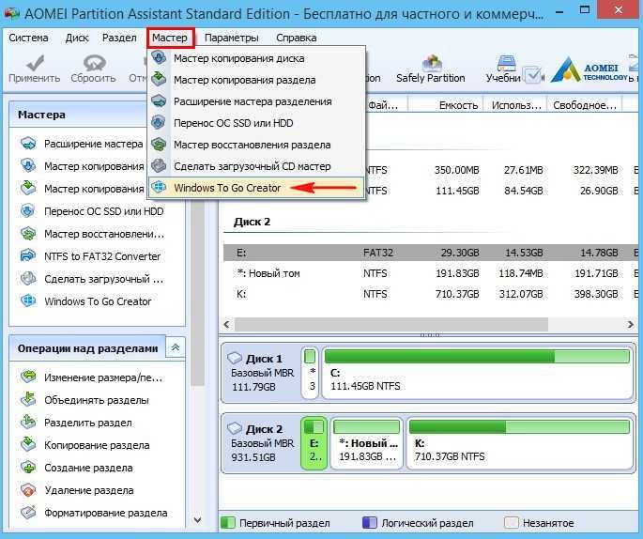The height and width of the screenshot is (539, 643).
Task: Click icon beside Перенос ОС SSD или HDD menu entry
Action: click(159, 123)
